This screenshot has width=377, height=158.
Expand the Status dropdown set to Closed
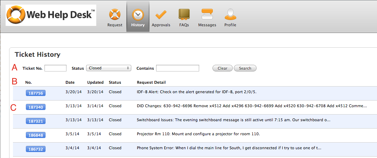[x=109, y=68]
